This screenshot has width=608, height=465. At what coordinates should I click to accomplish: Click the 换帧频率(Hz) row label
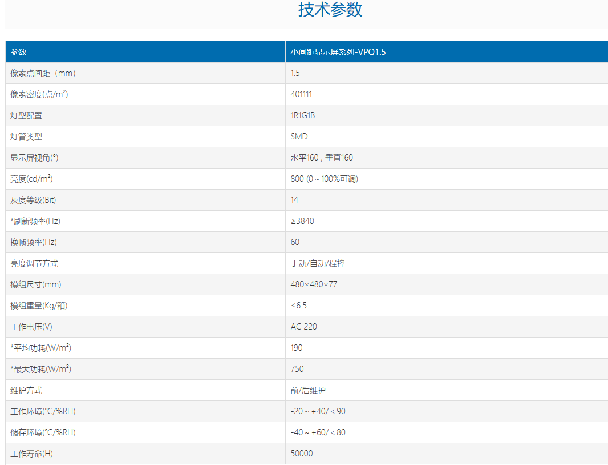pos(34,242)
